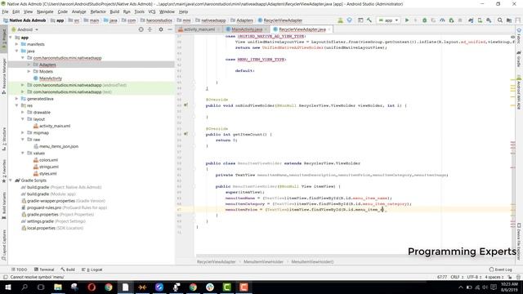This screenshot has width=523, height=294.
Task: Collapse the java folder node
Action: 16,51
